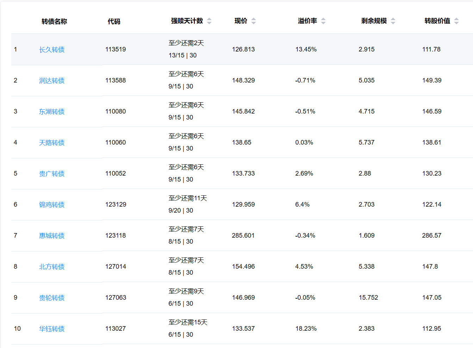Open the 华钰转债 bond link
473x348 pixels.
coord(52,329)
